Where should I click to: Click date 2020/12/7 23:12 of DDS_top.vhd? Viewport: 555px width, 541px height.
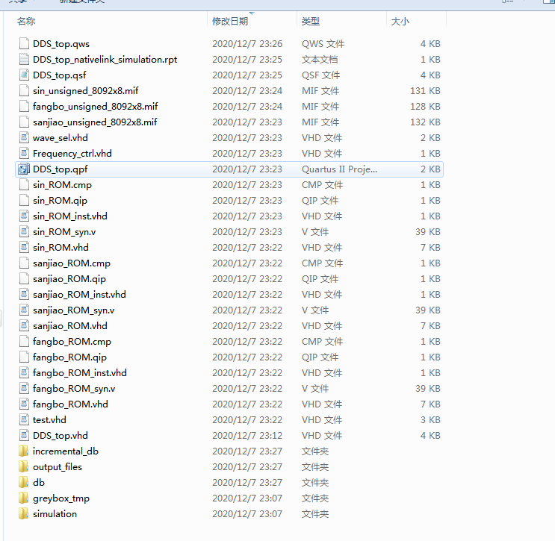click(x=247, y=435)
